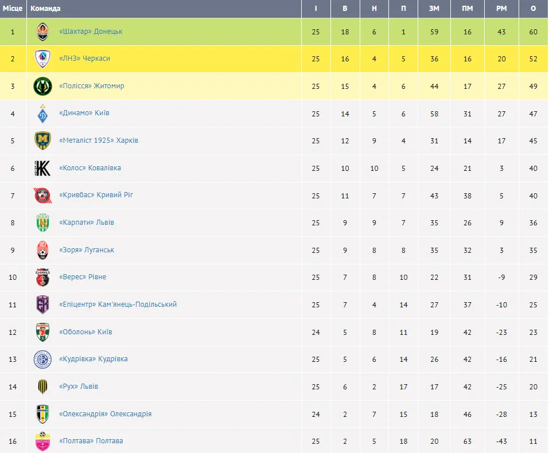Click the «О» points column header
Screen dimensions: 549x453
click(x=534, y=9)
